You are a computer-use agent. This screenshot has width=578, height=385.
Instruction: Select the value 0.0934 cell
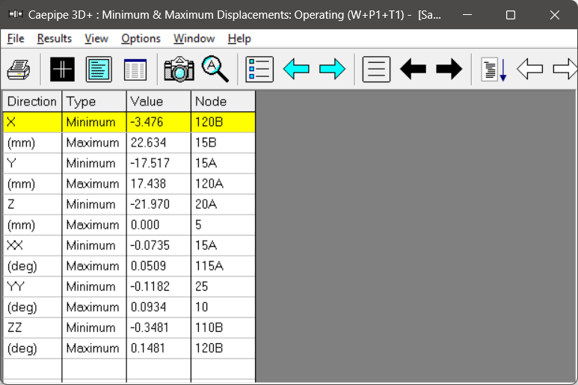[159, 307]
